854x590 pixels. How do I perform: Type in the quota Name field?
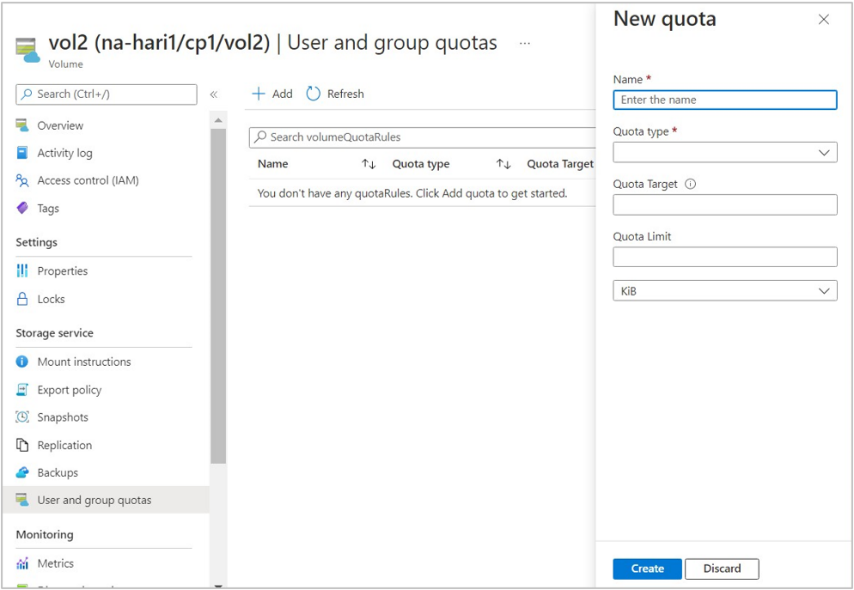724,100
